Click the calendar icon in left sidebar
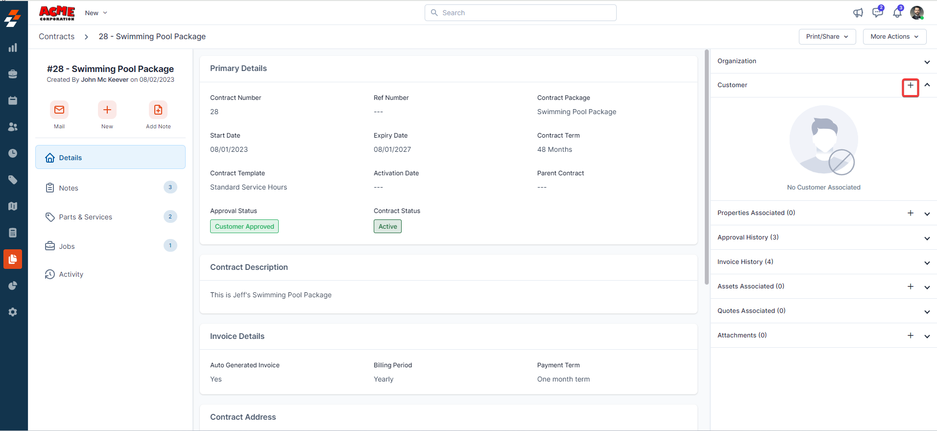The height and width of the screenshot is (431, 937). (x=13, y=100)
